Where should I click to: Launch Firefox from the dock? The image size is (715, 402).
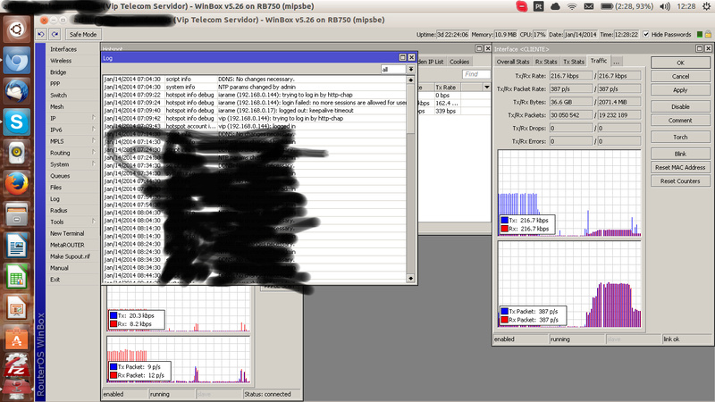(16, 184)
